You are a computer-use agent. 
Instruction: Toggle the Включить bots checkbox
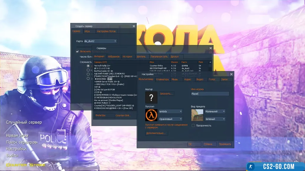78,51
